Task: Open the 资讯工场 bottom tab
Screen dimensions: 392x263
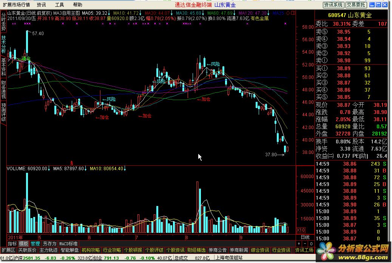Action: pyautogui.click(x=304, y=250)
